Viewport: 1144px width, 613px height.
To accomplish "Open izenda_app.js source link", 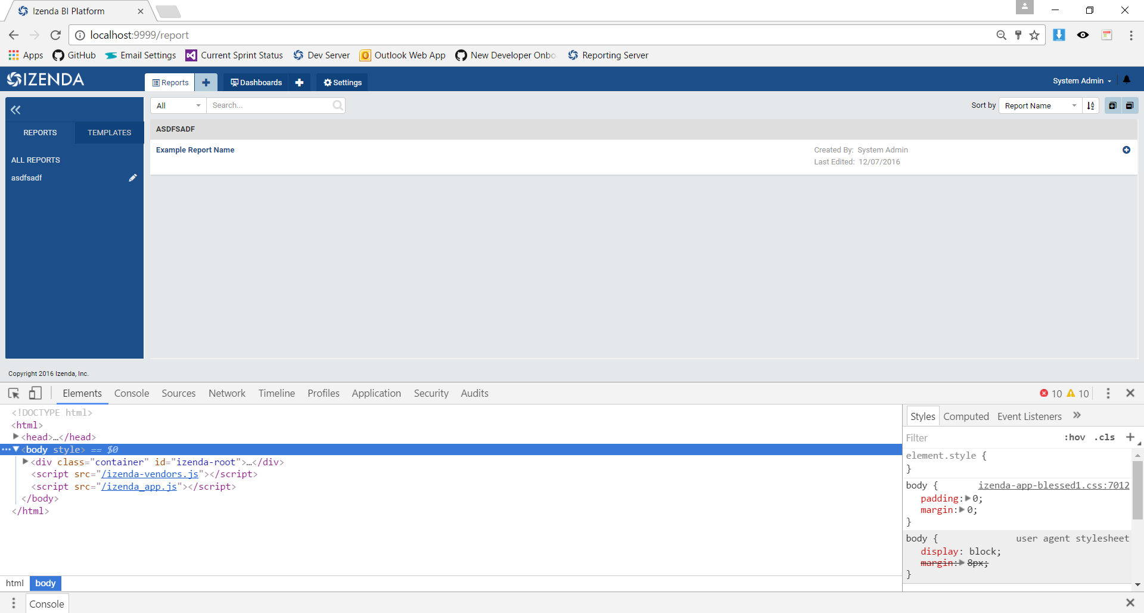I will 139,487.
